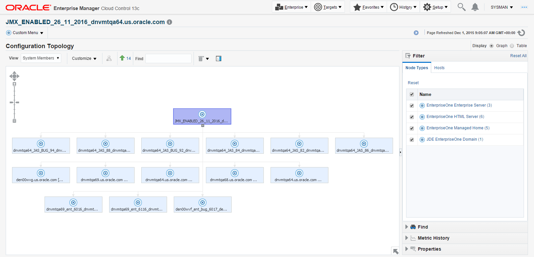Expand the Metric History panel
The width and height of the screenshot is (534, 257).
tap(407, 238)
